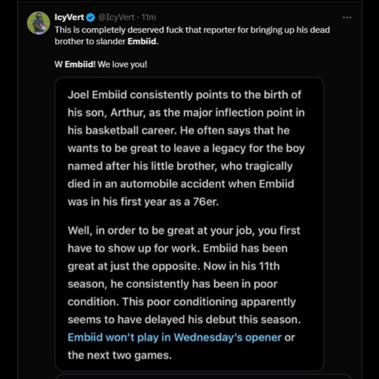The height and width of the screenshot is (379, 379).
Task: Click "seems to have delayed his debut" line
Action: (x=184, y=319)
